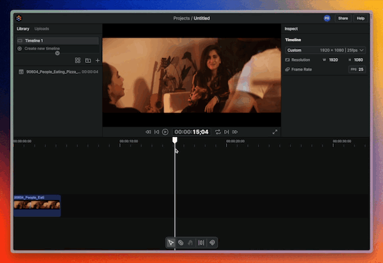Click the 00:00:10:00 ruler mark
383x263 pixels.
(129, 141)
